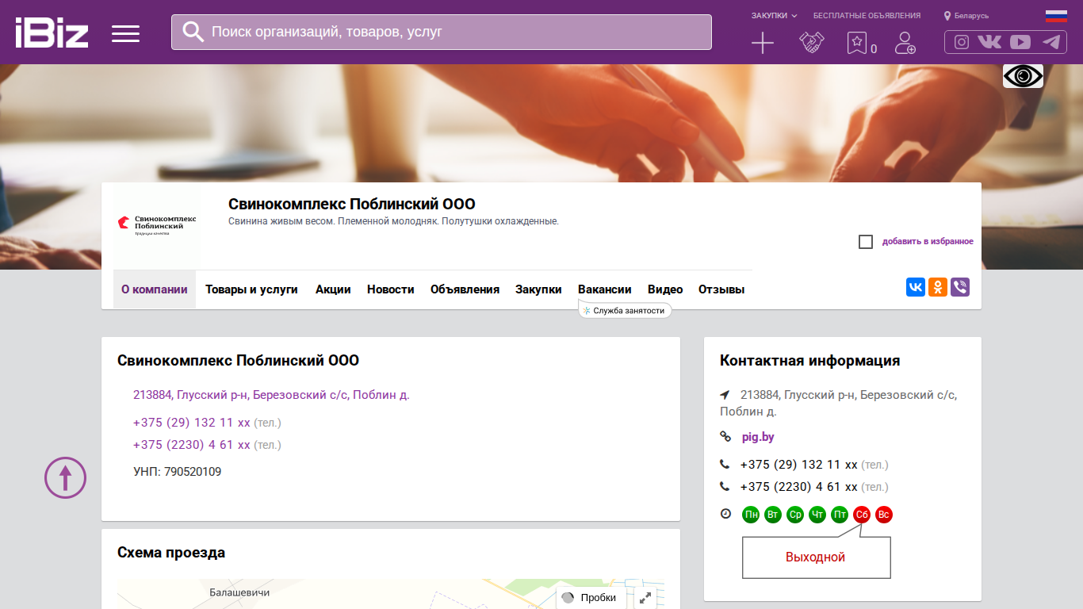Click the 'Контактная информация' heading
The width and height of the screenshot is (1083, 609).
coord(810,361)
